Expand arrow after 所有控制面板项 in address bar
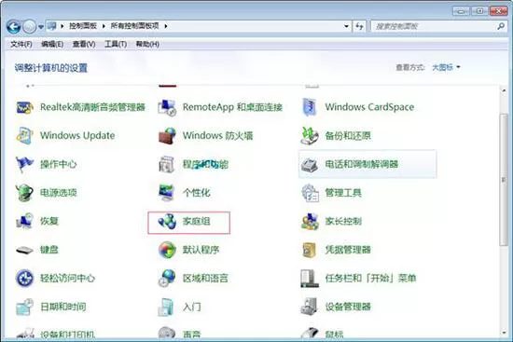This screenshot has width=513, height=342. click(166, 26)
